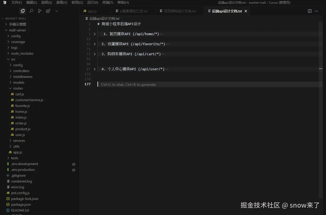
Task: Click the text file icon of combined.log
Action: point(8,181)
